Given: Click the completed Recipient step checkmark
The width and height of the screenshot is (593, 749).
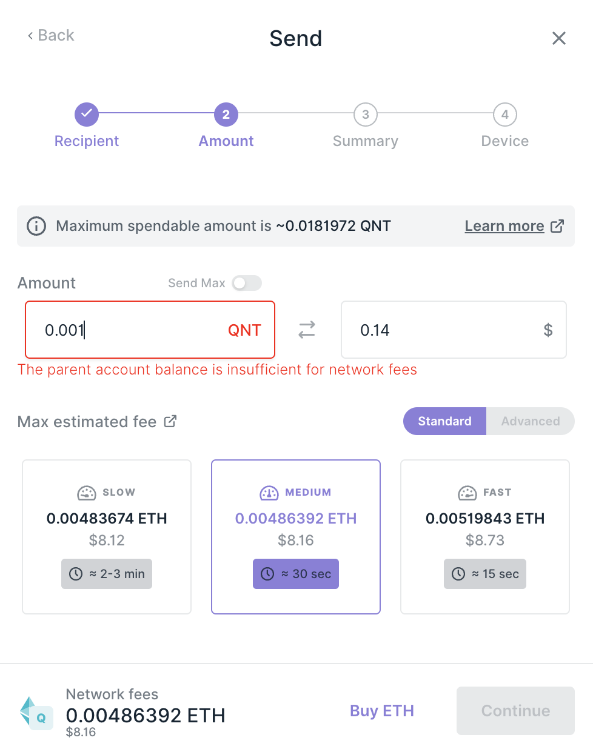Looking at the screenshot, I should 87,114.
